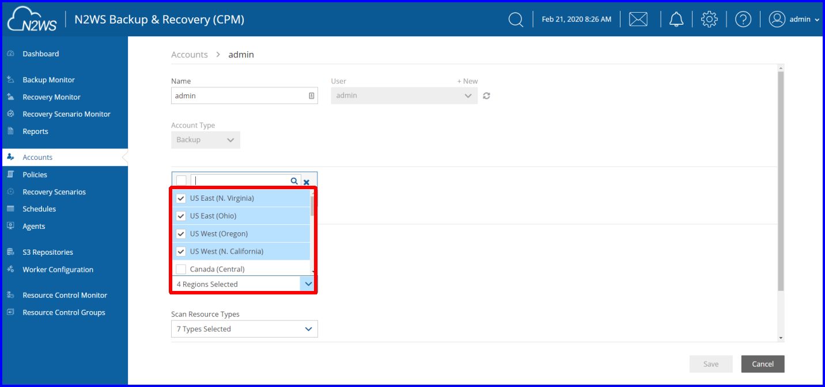Go to Policies in the sidebar
Image resolution: width=825 pixels, height=387 pixels.
[35, 174]
